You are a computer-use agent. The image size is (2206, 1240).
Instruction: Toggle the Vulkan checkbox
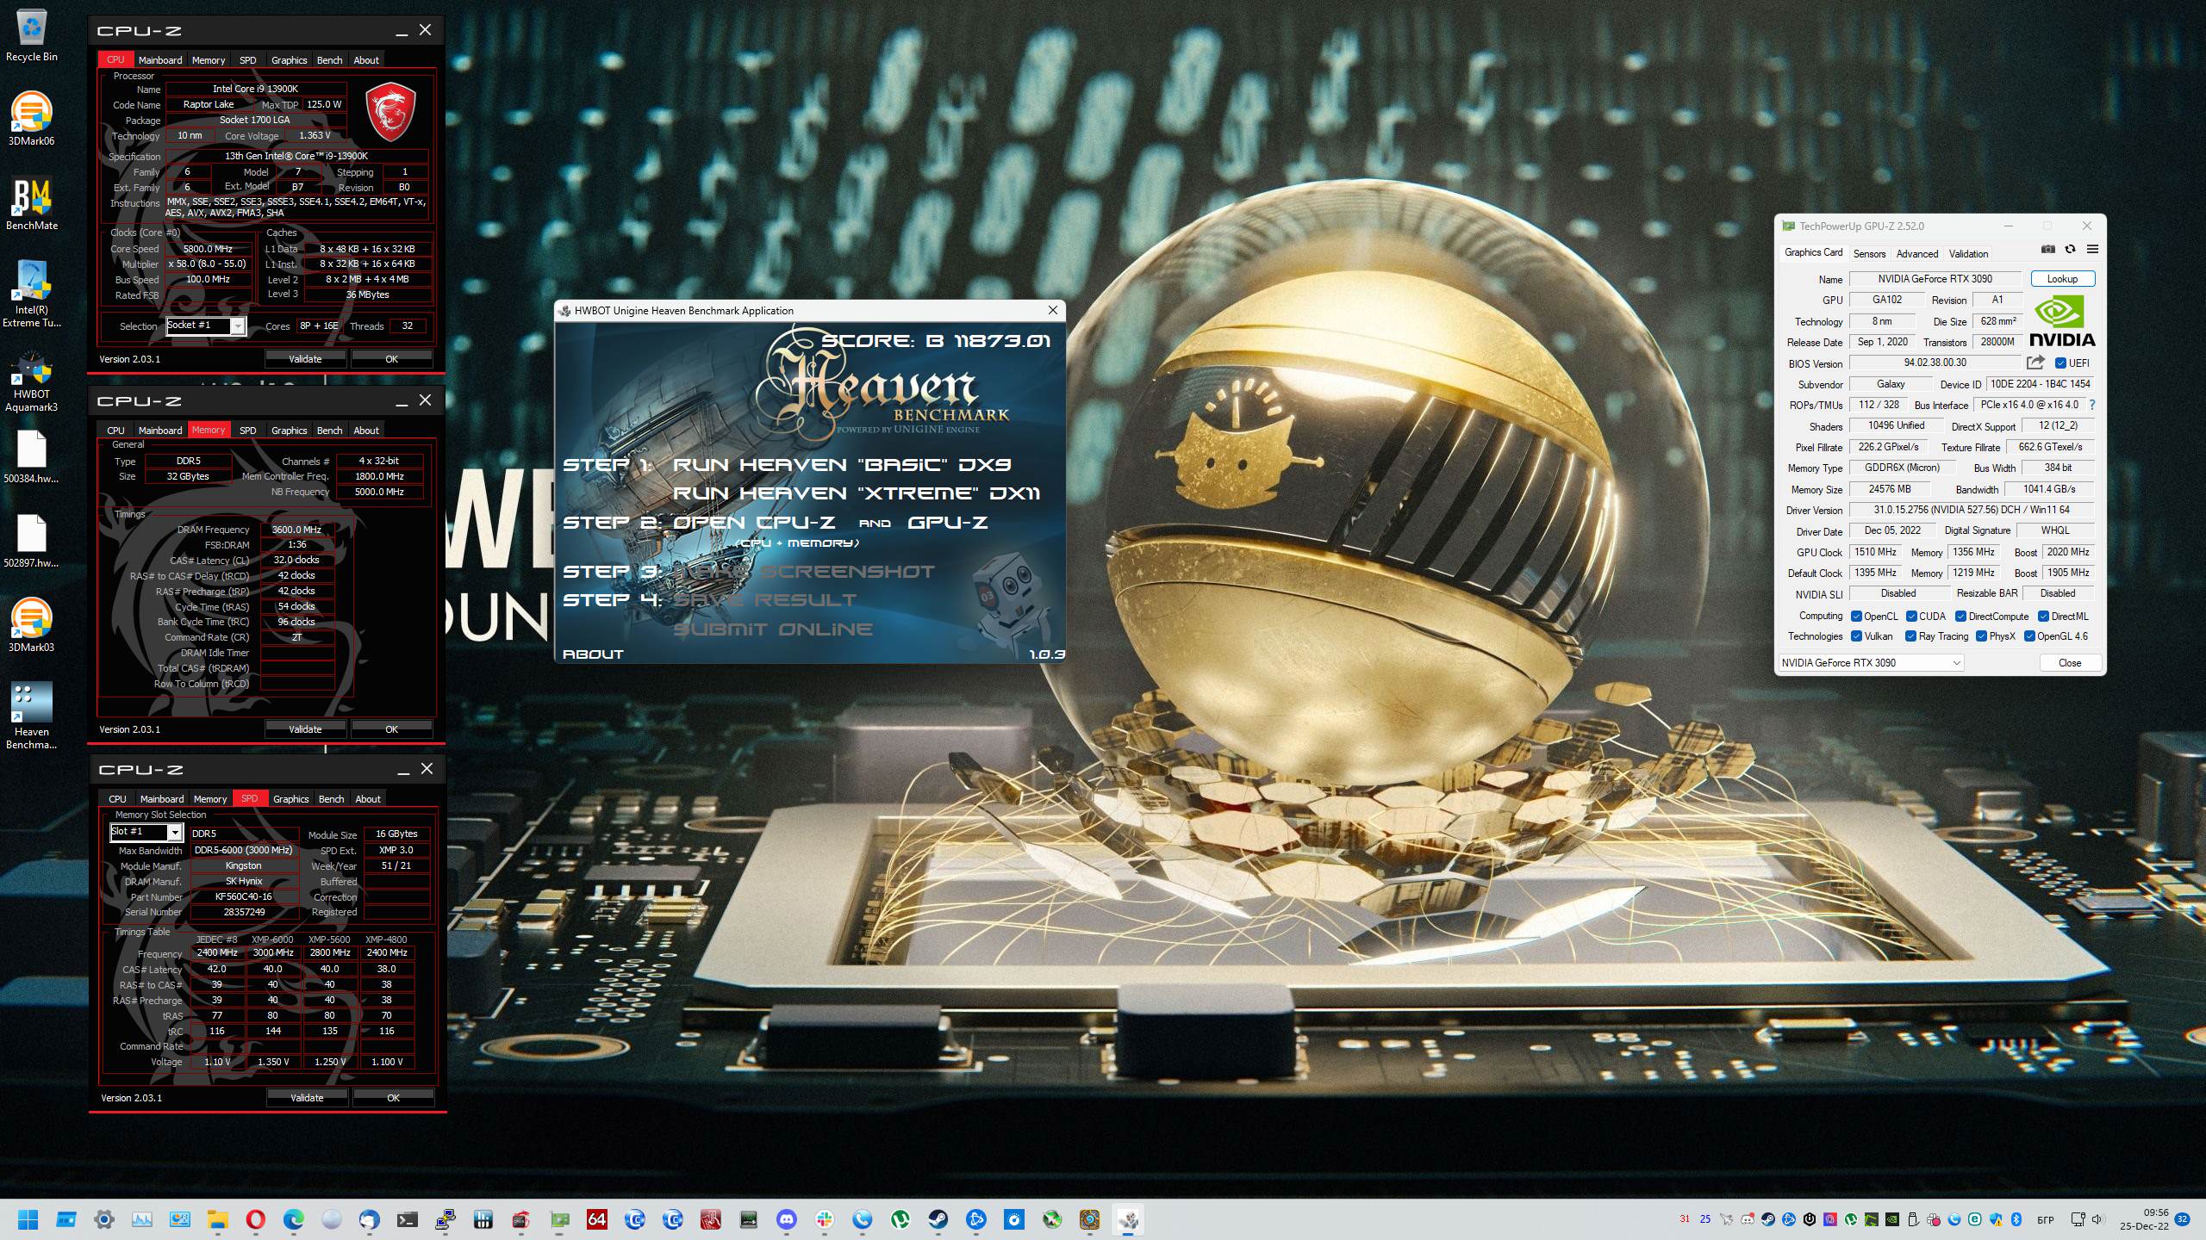point(1856,636)
